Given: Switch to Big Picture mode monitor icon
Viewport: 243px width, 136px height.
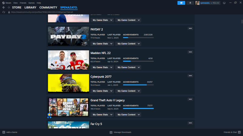Looking at the screenshot, I should click(224, 3).
